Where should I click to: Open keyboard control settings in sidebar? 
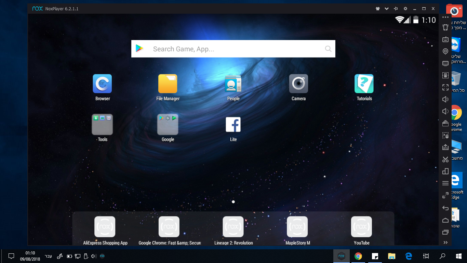(x=445, y=39)
